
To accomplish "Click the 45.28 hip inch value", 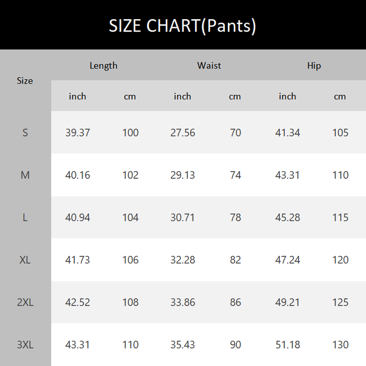I will (x=287, y=218).
